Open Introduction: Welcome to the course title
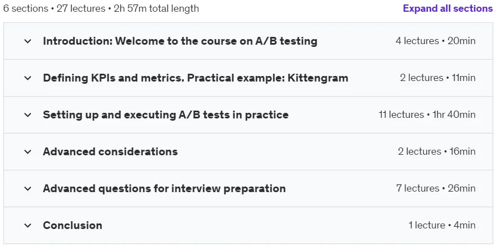Screen dimensions: 496x248 tap(180, 41)
